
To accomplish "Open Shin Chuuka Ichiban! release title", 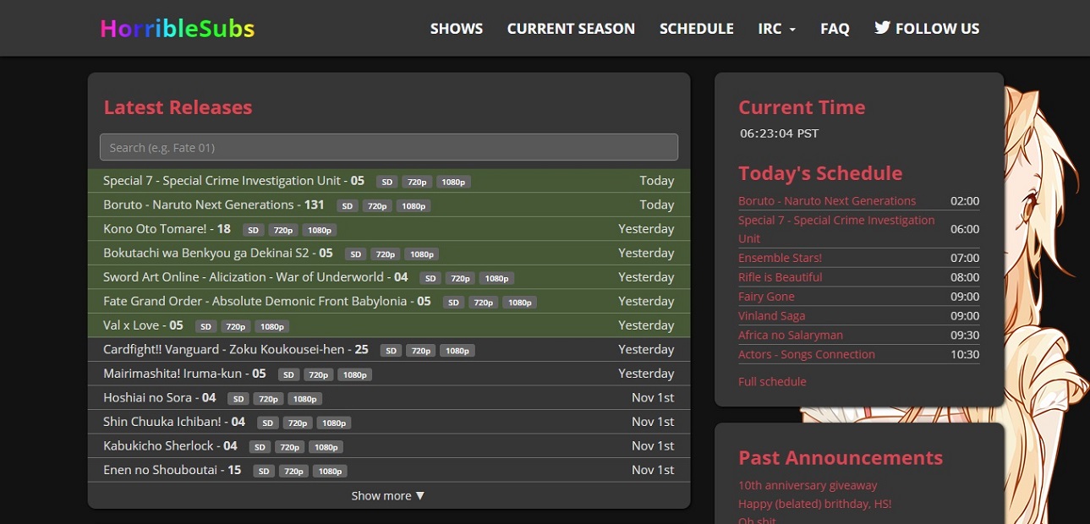I will (174, 421).
